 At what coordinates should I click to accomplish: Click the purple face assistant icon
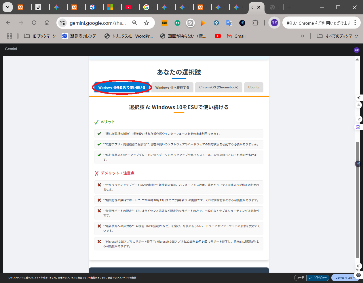coord(358,127)
